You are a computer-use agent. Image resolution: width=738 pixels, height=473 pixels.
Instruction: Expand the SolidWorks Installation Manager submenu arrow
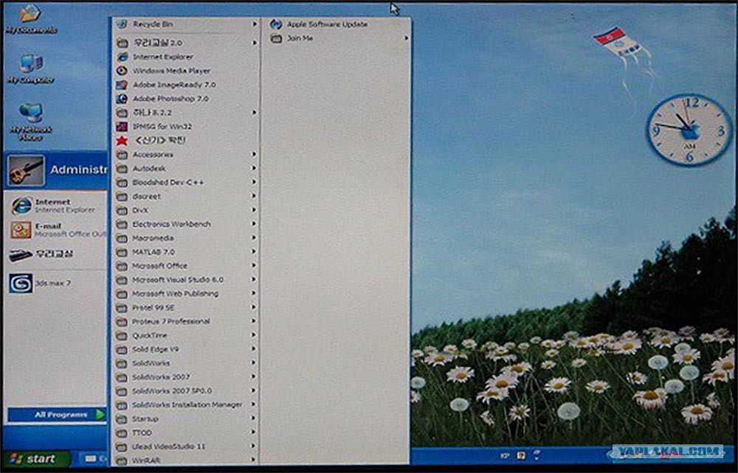click(x=254, y=404)
